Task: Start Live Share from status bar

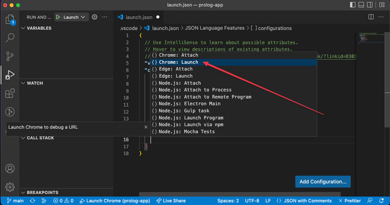Action: 171,201
